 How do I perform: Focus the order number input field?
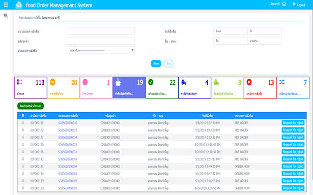click(101, 31)
